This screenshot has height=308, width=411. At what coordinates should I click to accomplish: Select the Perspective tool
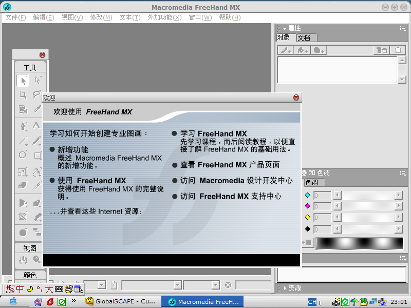click(x=23, y=203)
